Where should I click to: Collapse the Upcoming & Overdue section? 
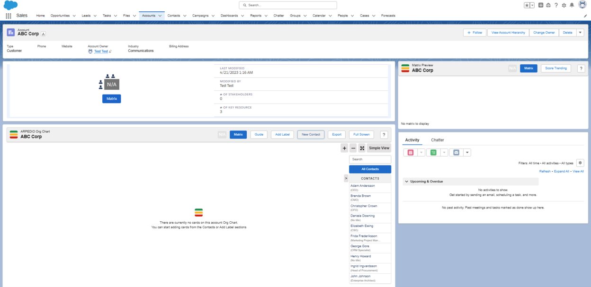(x=407, y=182)
